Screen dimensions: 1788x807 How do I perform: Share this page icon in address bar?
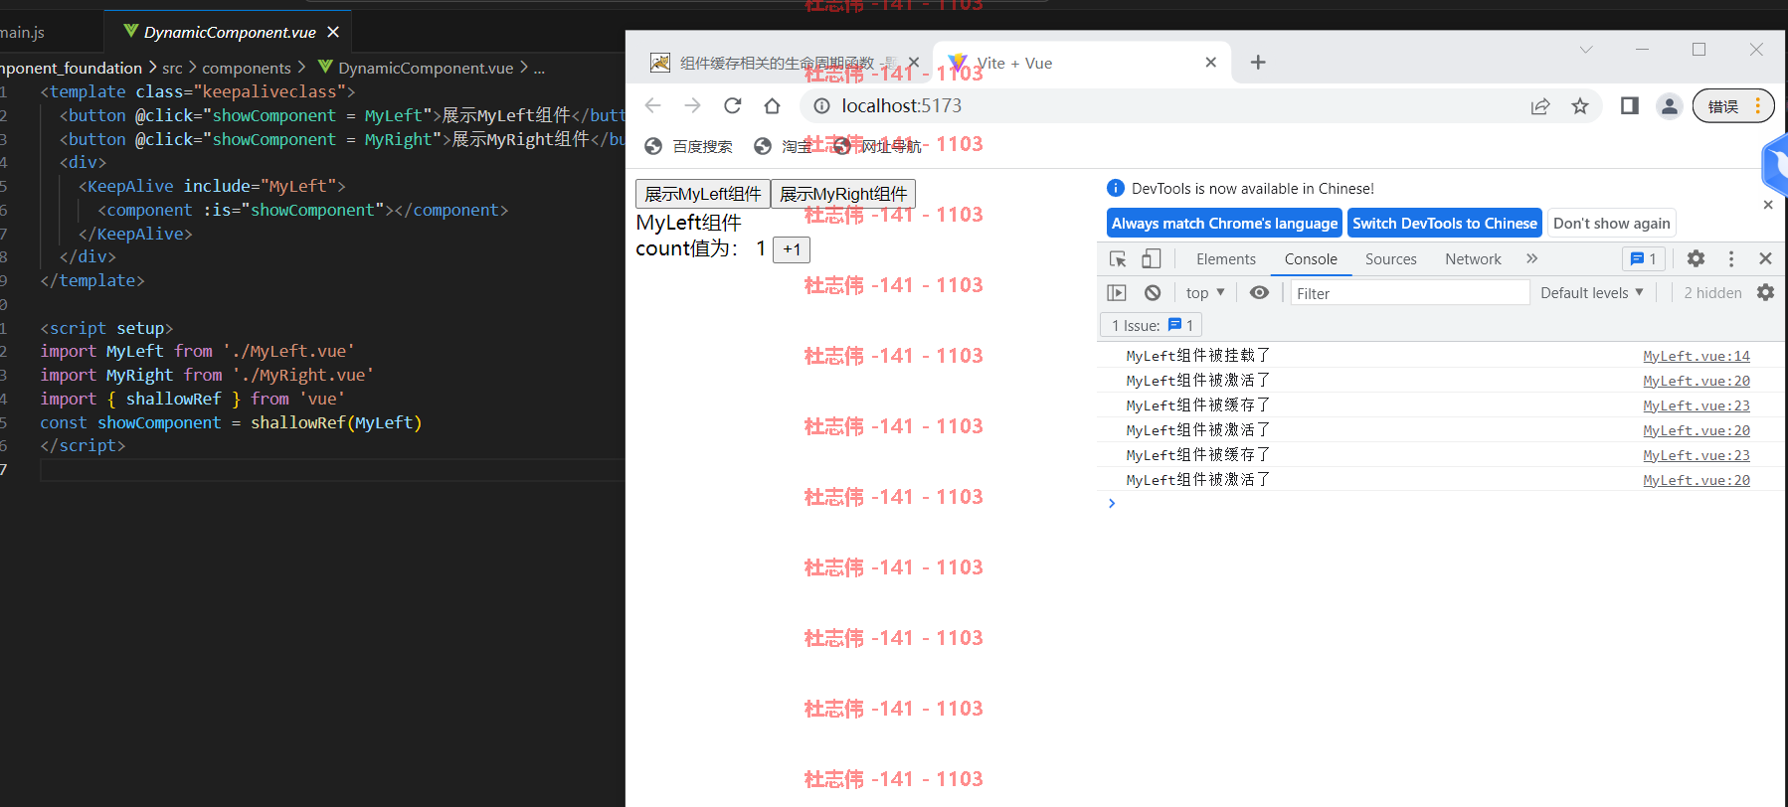(x=1540, y=105)
